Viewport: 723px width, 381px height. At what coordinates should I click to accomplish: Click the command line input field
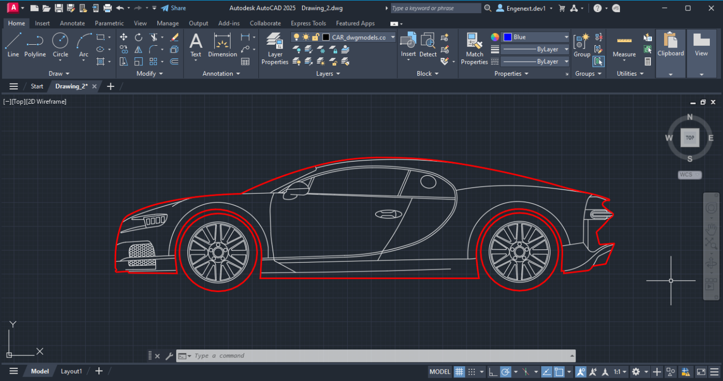click(x=376, y=356)
